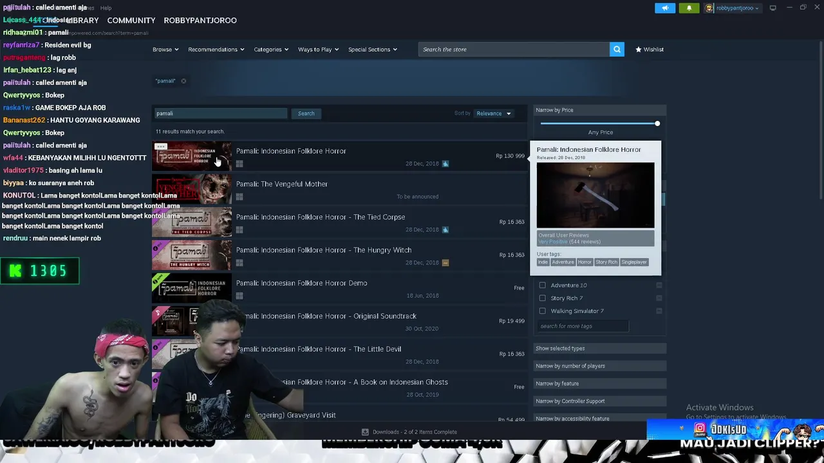Click the price range slider handle
Image resolution: width=824 pixels, height=463 pixels.
(657, 123)
